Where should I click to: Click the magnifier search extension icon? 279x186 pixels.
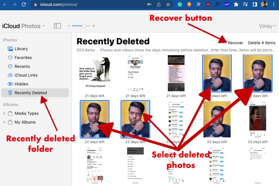pyautogui.click(x=198, y=4)
